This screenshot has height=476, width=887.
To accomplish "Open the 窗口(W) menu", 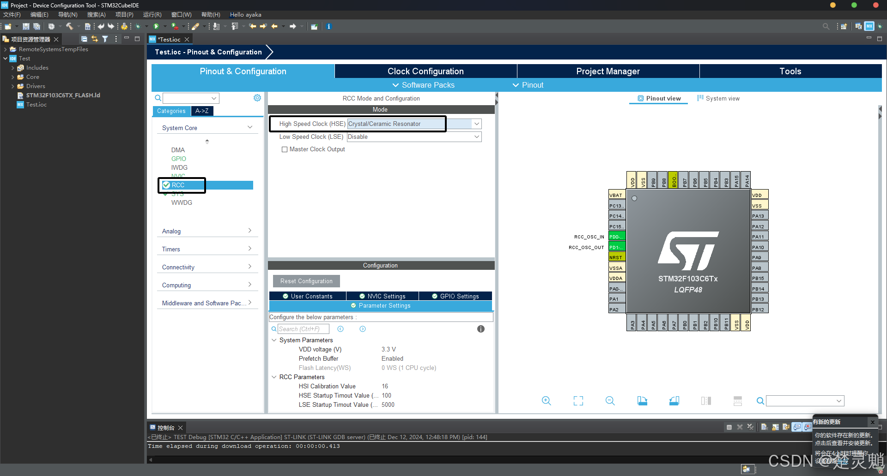I will pyautogui.click(x=181, y=15).
